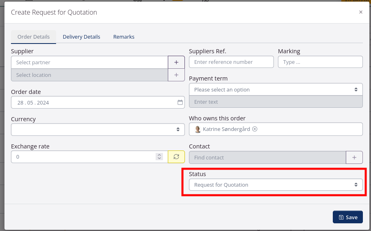
Task: Remove Katrine Søndergård as order owner
Action: click(255, 129)
